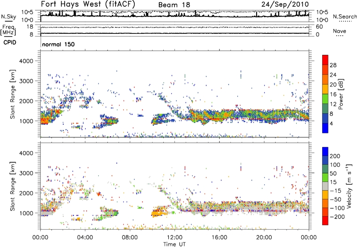Image resolution: width=357 pixels, height=247 pixels.
Task: Click the gray -15 to 15 Velocity swatch
Action: 325,186
